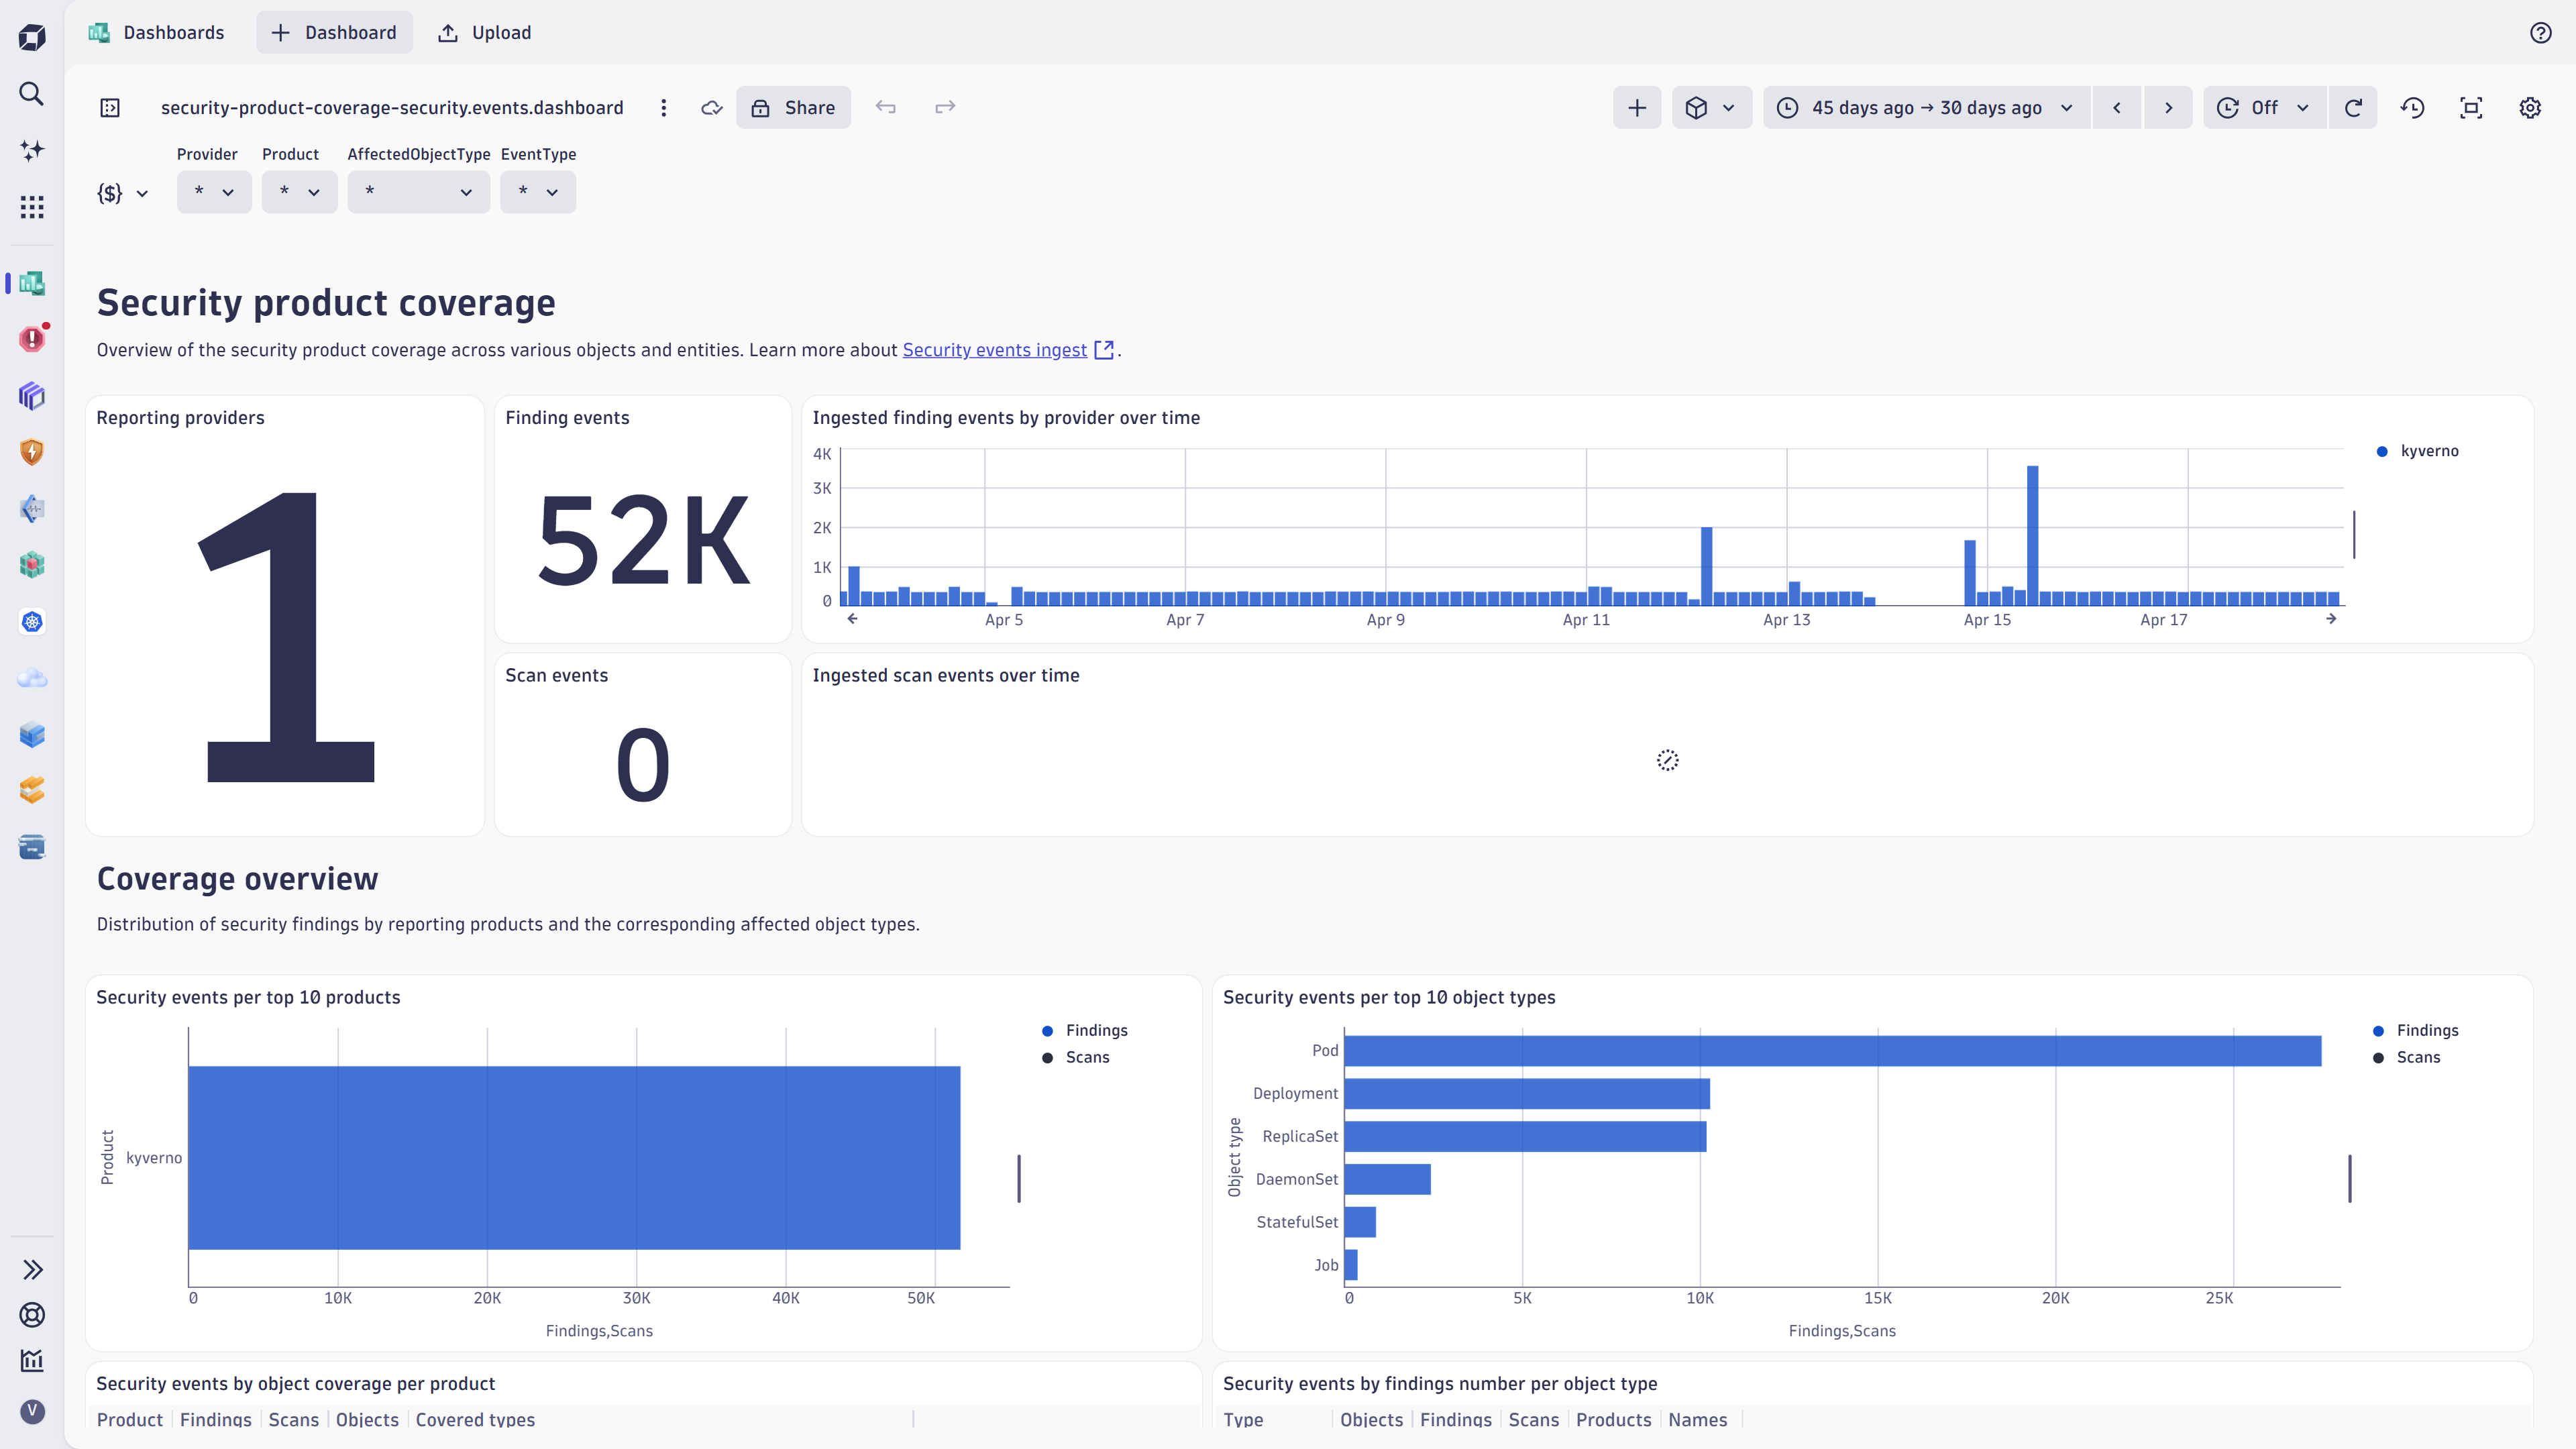2576x1449 pixels.
Task: Pan finding events chart left arrow
Action: (852, 619)
